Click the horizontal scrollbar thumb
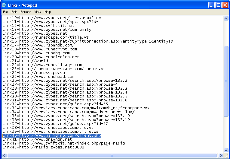Screen dimensions: 230x159 point(112,156)
